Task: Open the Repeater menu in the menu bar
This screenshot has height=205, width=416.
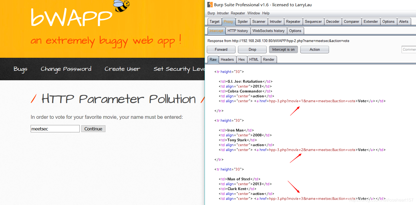Action: pos(238,13)
